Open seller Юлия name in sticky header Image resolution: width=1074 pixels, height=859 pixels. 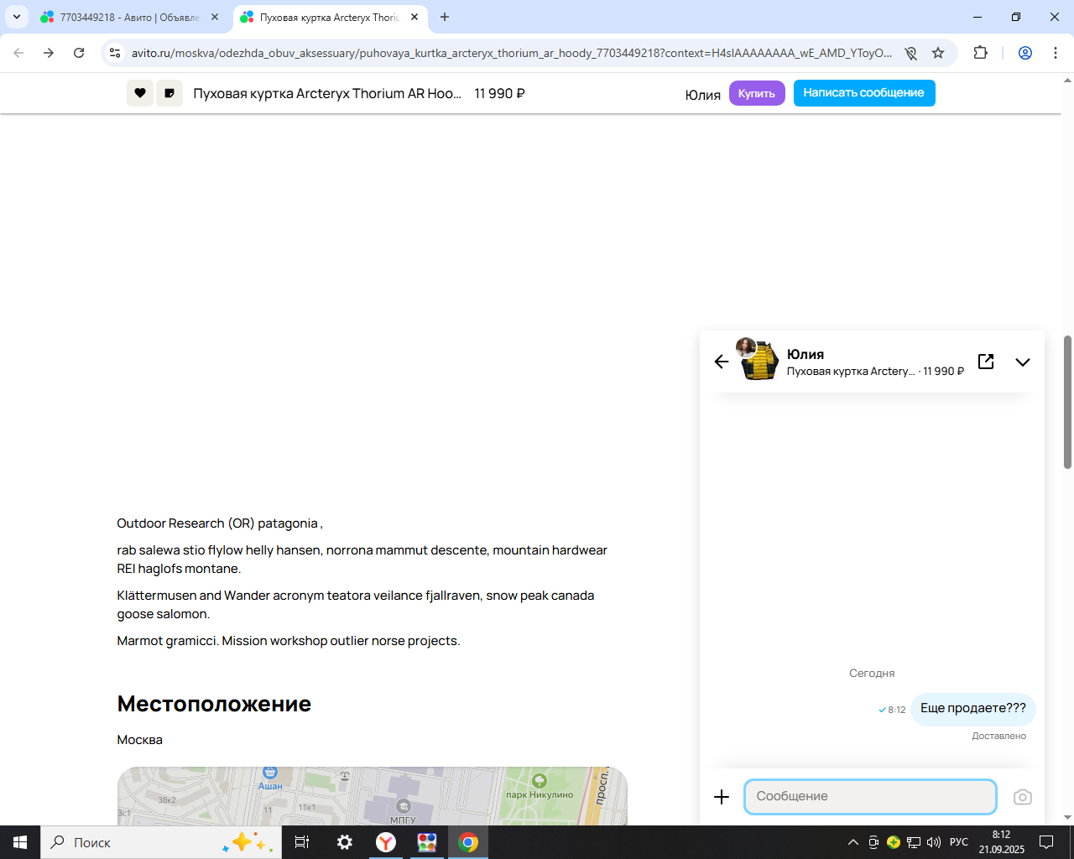click(702, 95)
